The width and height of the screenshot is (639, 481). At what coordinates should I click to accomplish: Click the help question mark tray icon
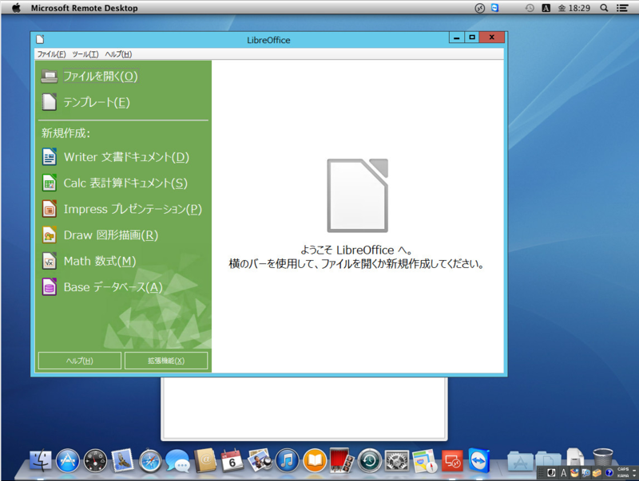pyautogui.click(x=609, y=472)
